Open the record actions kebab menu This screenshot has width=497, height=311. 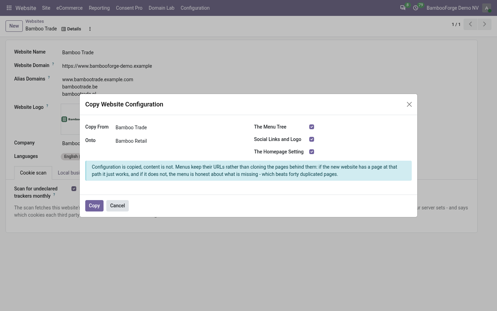coord(90,29)
